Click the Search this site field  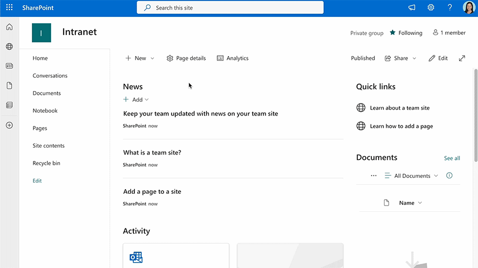230,7
